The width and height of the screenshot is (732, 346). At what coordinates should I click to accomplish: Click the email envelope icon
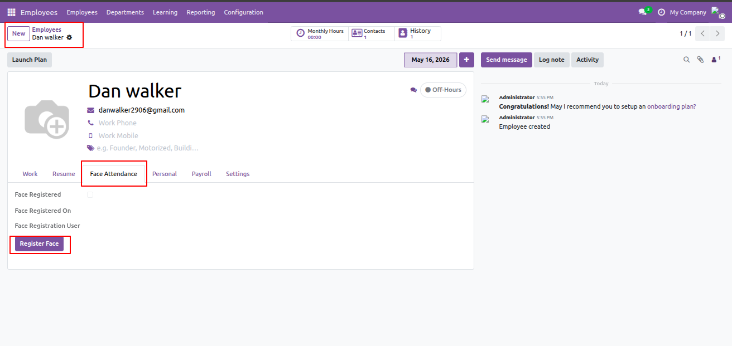pyautogui.click(x=91, y=110)
